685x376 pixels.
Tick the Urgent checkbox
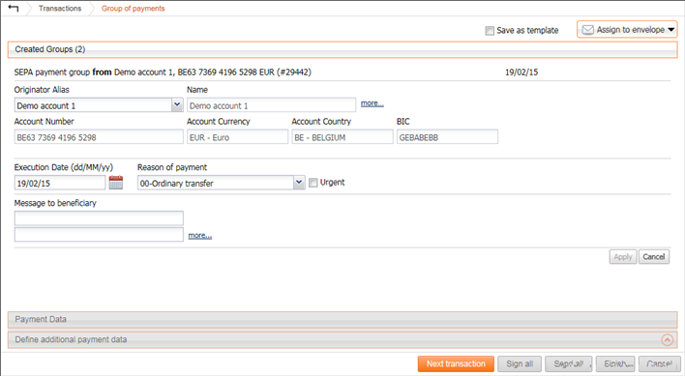point(313,183)
